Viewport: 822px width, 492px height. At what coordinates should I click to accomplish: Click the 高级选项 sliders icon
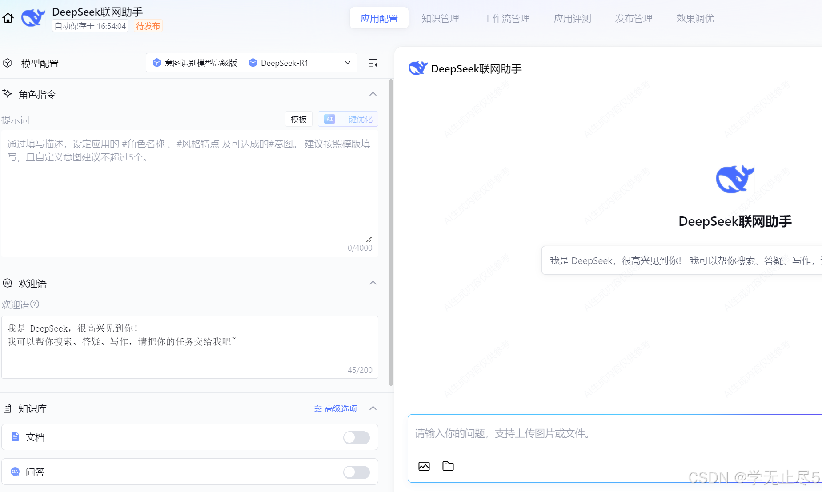pyautogui.click(x=318, y=408)
